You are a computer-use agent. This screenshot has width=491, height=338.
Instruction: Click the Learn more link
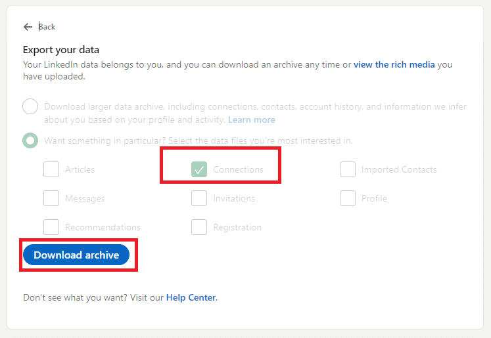pos(252,120)
